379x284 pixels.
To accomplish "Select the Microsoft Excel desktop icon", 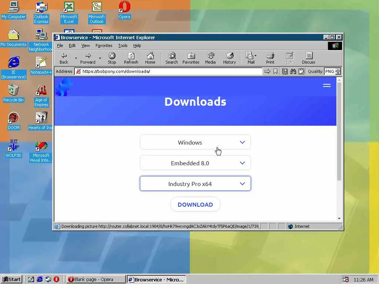I will click(69, 13).
